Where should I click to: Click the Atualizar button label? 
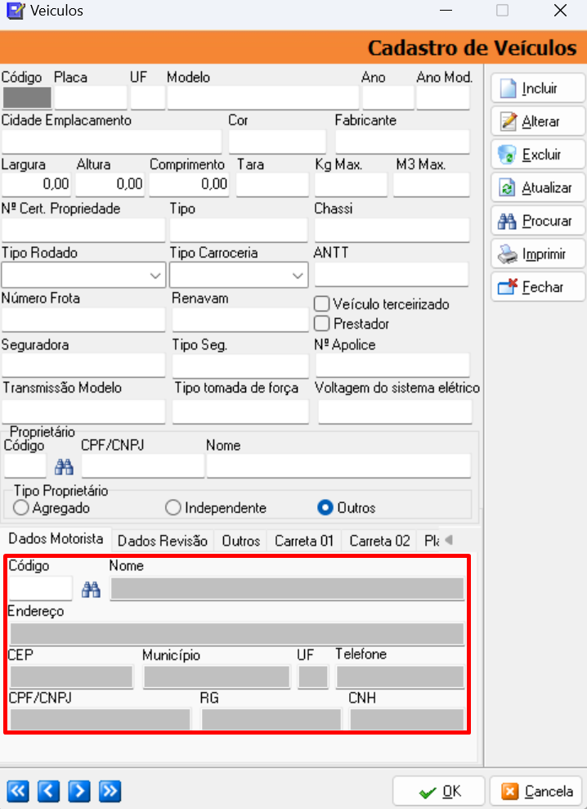pos(547,188)
